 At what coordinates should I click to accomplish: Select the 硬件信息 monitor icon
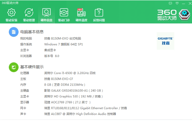(47, 12)
